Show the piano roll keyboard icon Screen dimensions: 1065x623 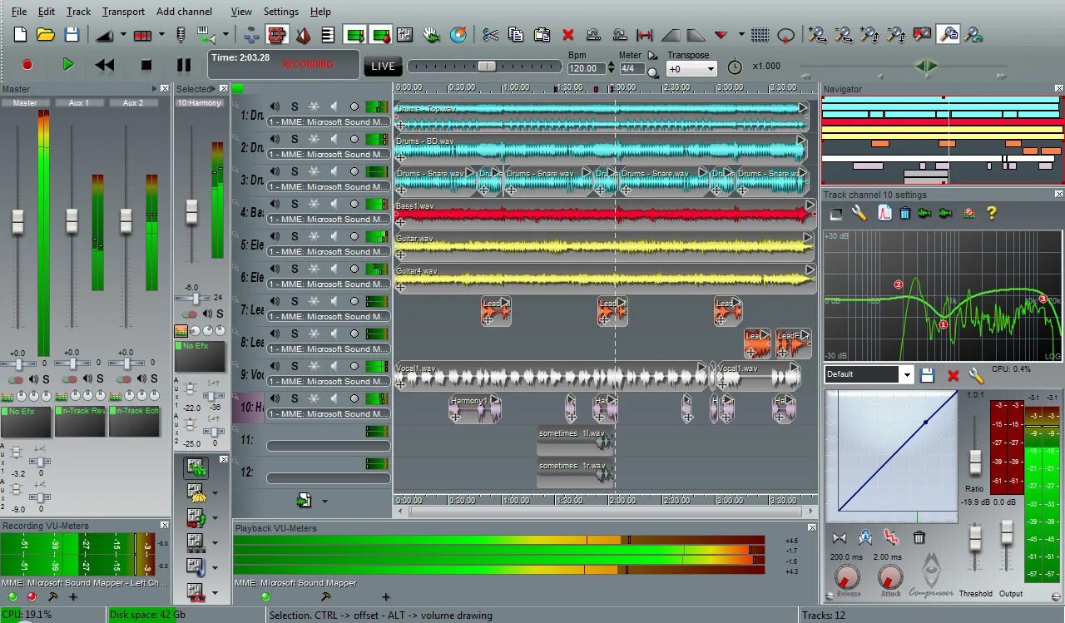click(328, 35)
